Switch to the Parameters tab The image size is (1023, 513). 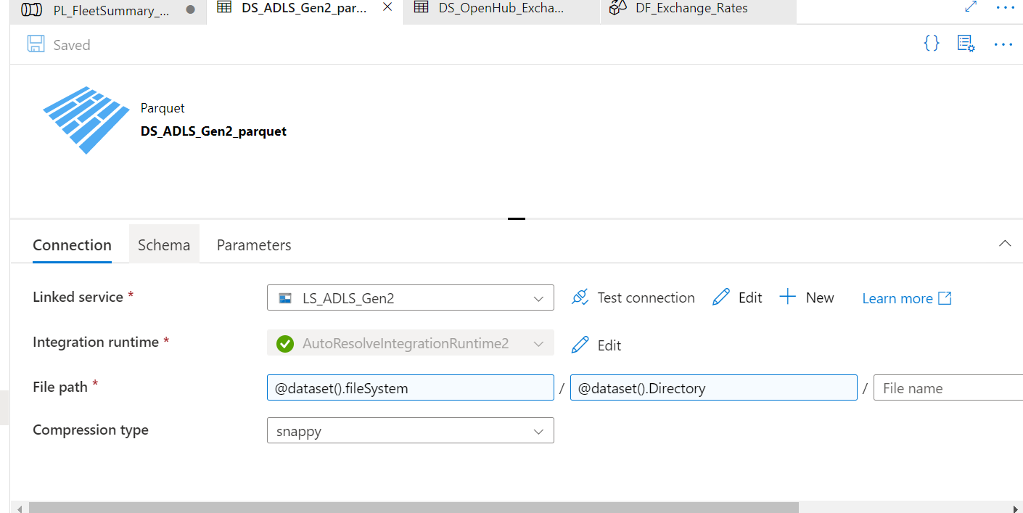253,245
